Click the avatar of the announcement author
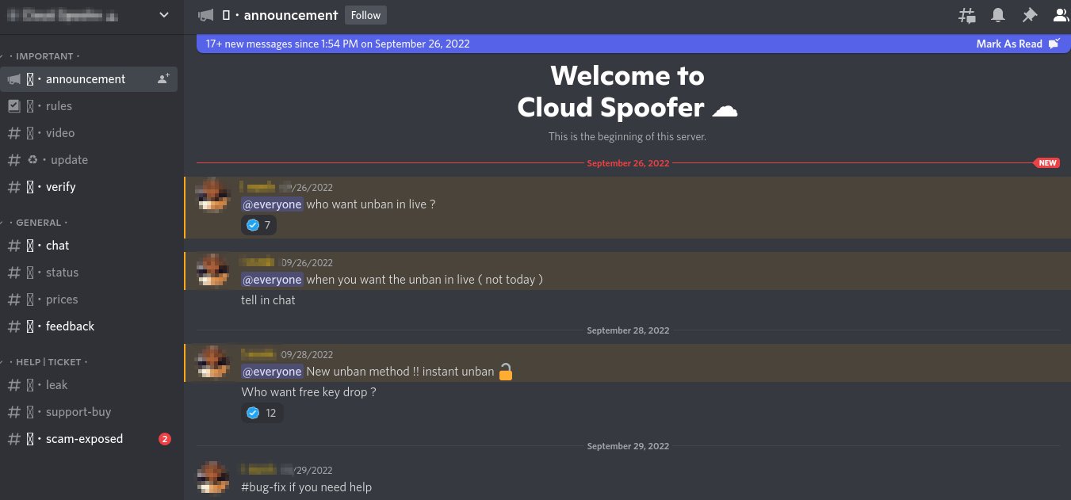Viewport: 1071px width, 500px height. pos(212,196)
